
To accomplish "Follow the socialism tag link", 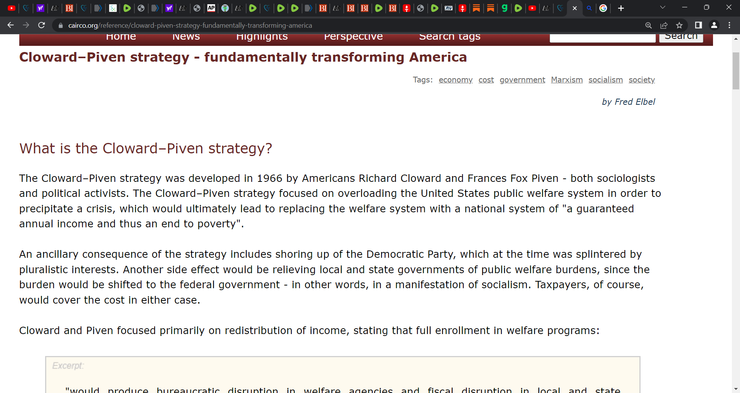I will (605, 80).
